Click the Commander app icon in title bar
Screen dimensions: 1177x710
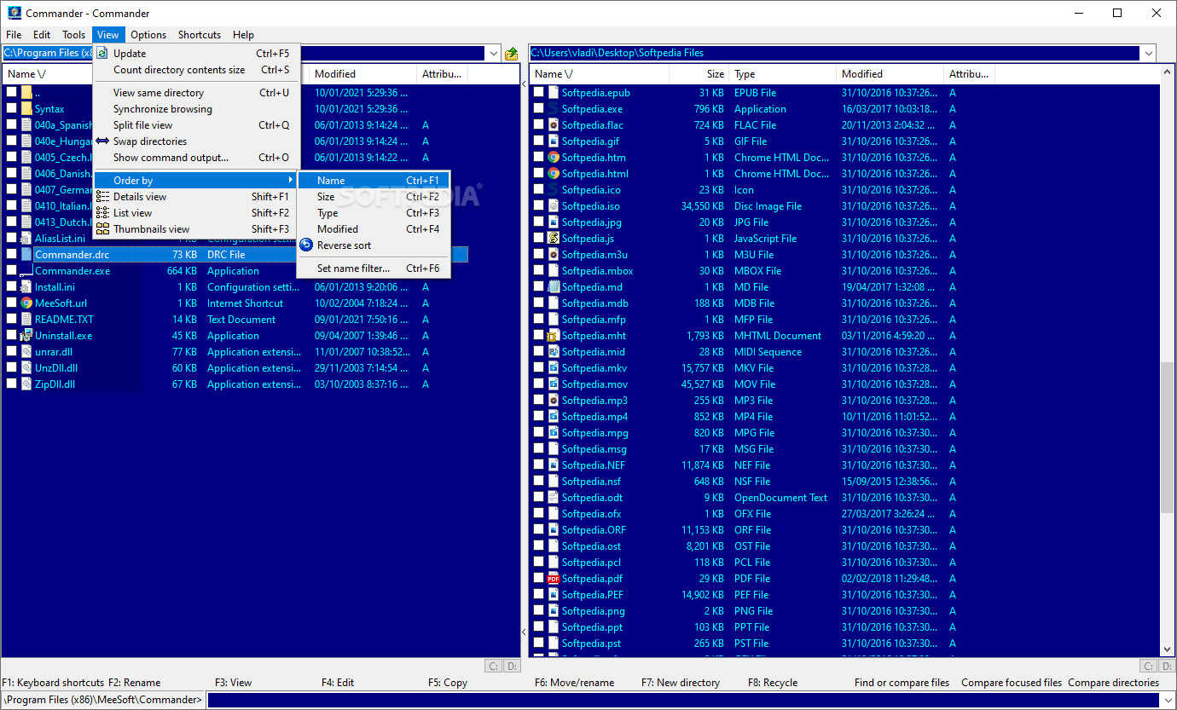[x=14, y=13]
